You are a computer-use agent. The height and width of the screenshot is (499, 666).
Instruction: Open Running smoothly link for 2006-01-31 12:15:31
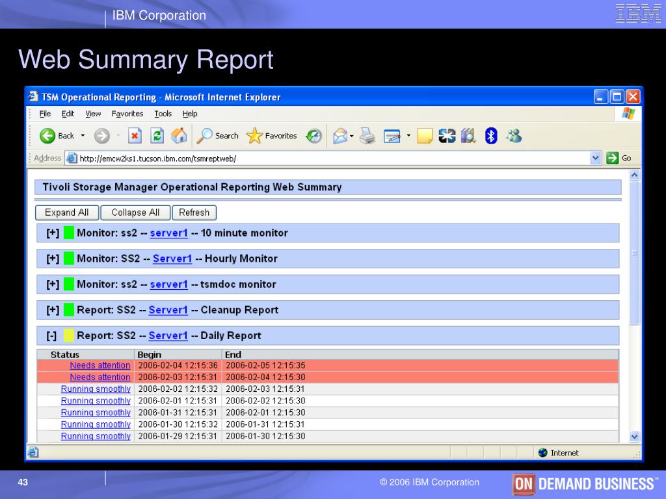(96, 413)
